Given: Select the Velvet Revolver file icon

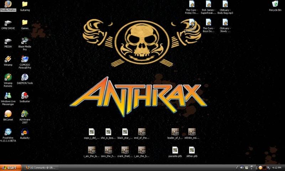Looking at the screenshot, I should [x=192, y=22].
